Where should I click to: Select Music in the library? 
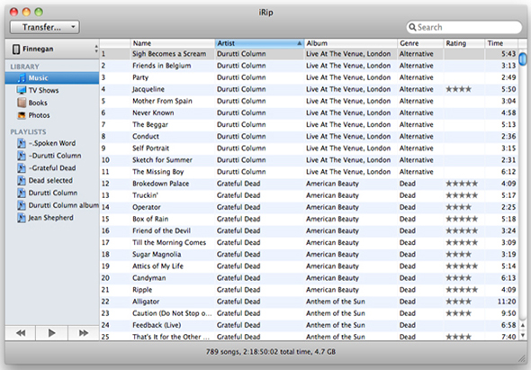[52, 78]
